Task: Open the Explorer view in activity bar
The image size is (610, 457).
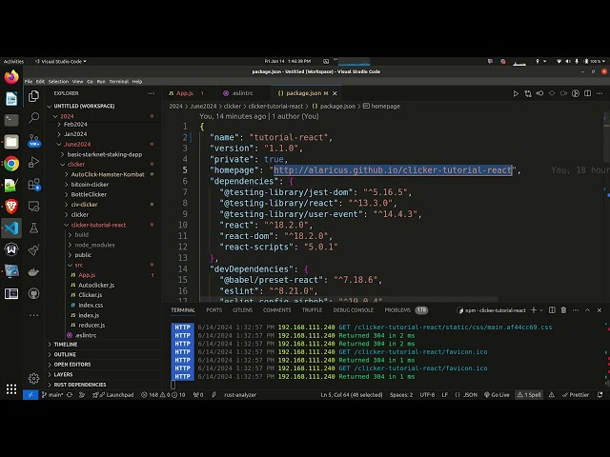Action: click(x=34, y=96)
